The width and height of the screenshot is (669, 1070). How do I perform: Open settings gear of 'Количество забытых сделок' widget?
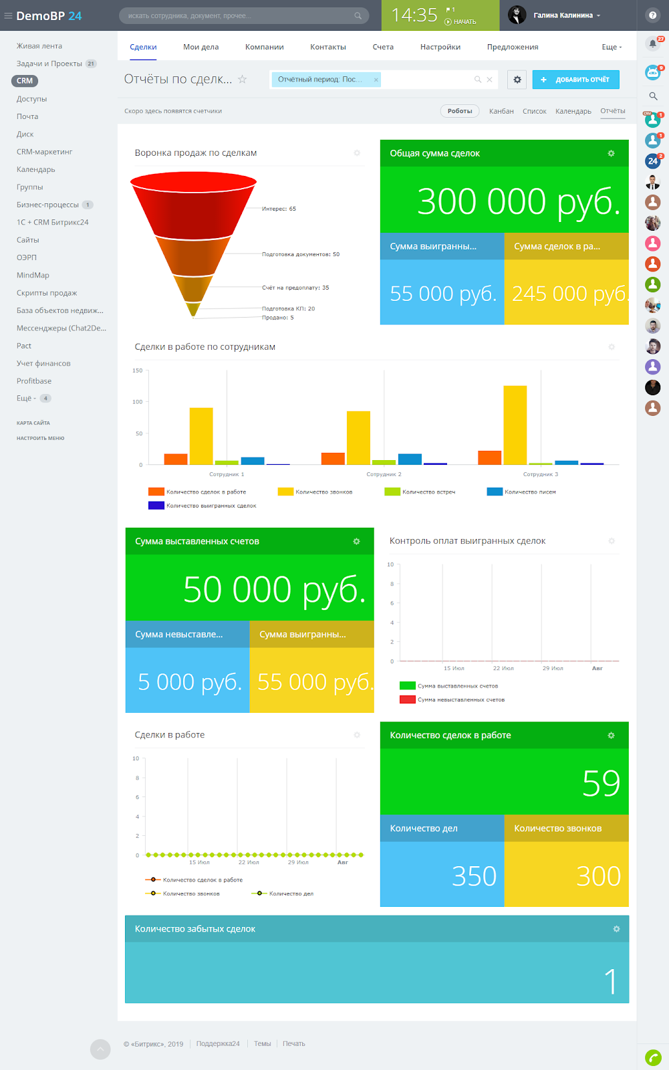(616, 929)
